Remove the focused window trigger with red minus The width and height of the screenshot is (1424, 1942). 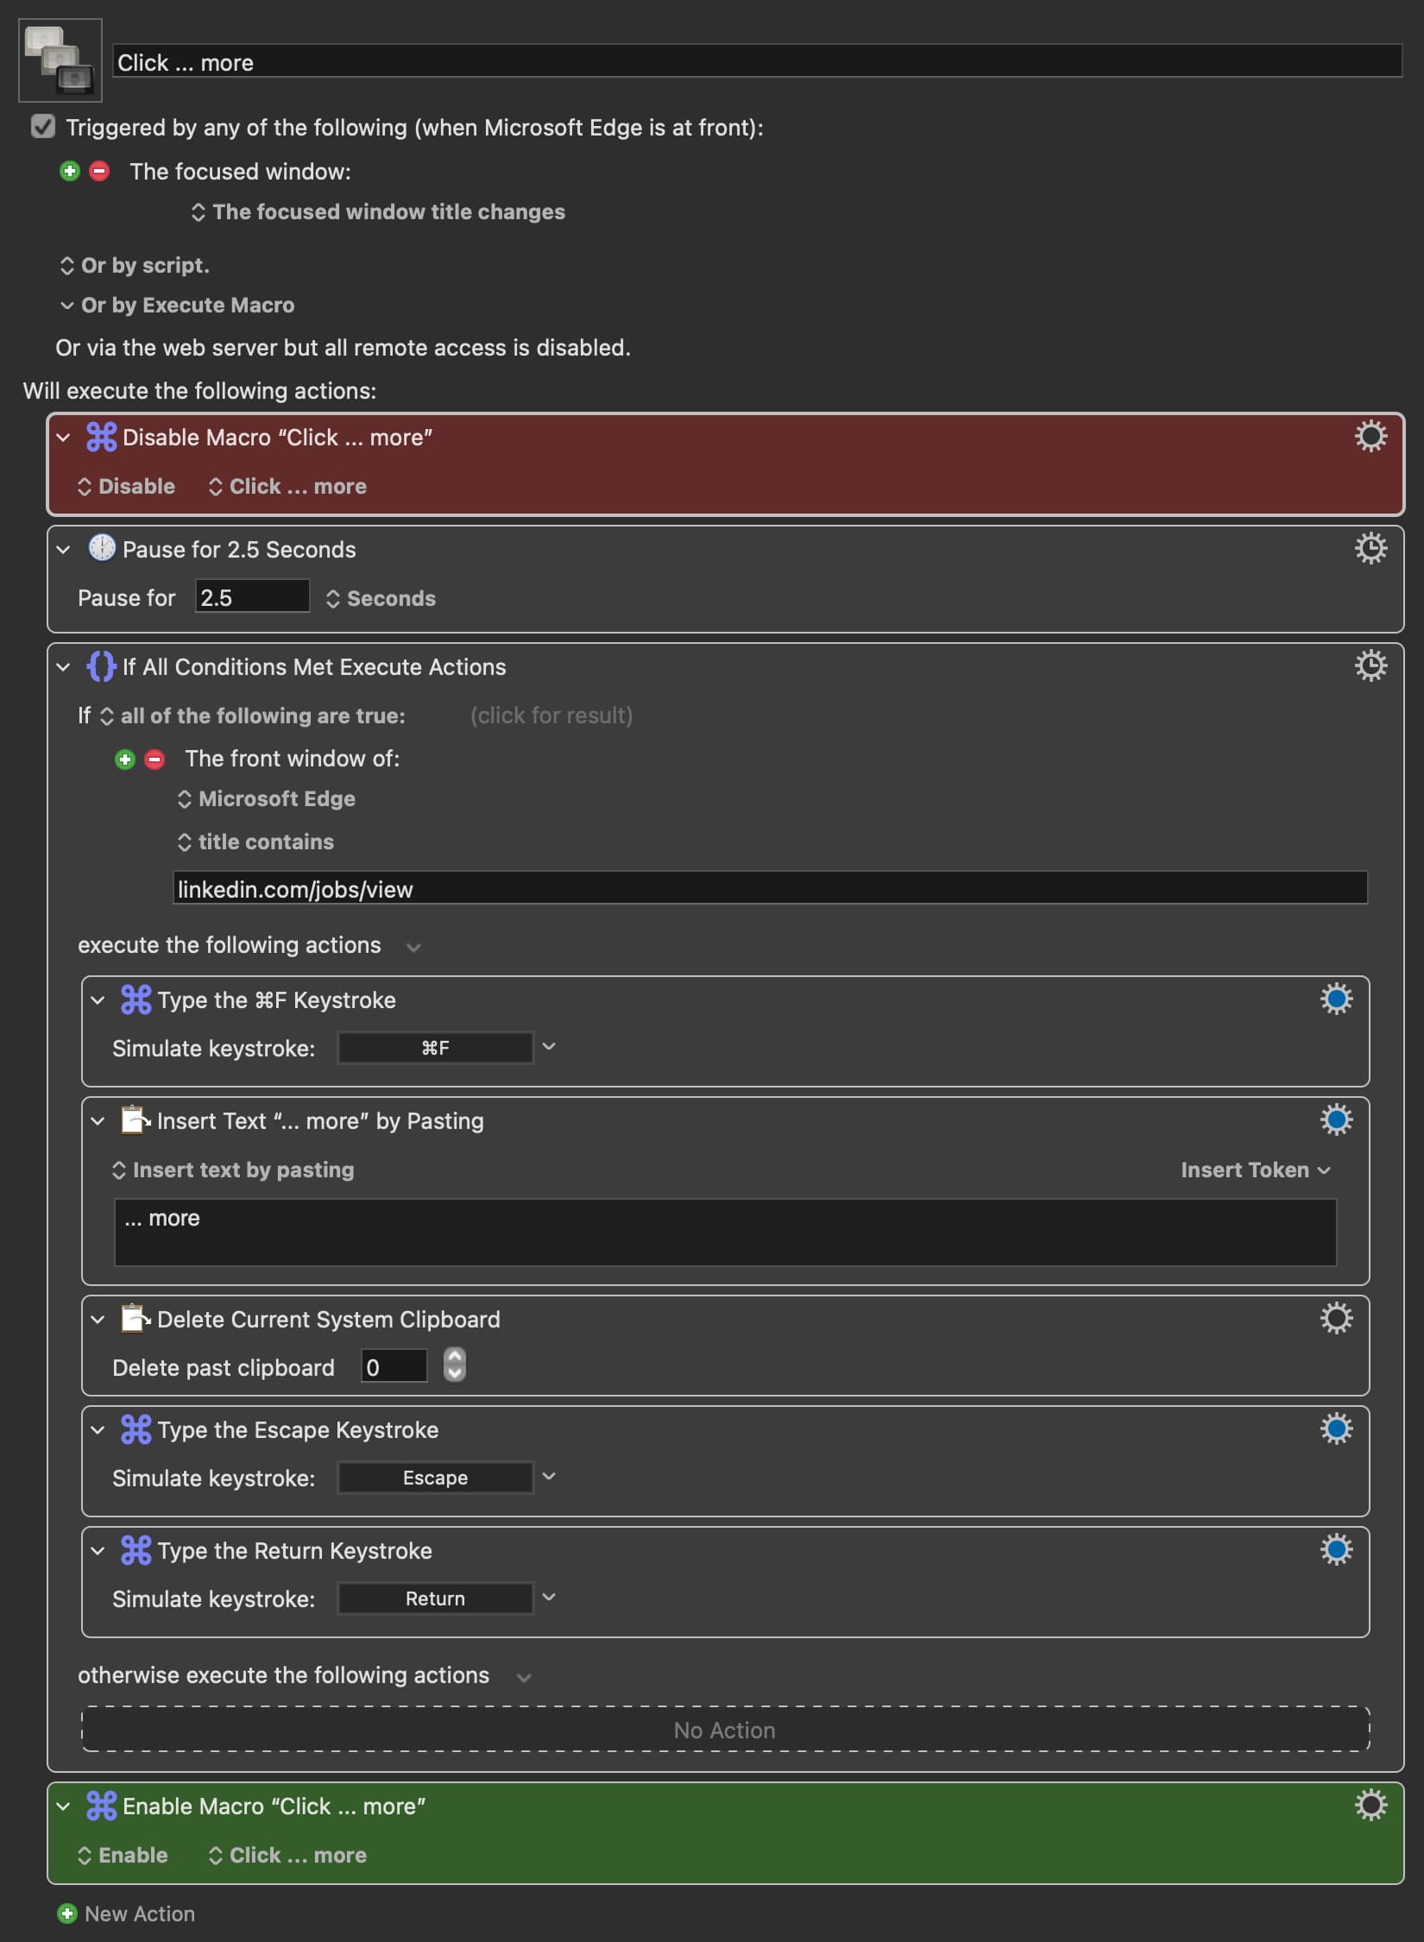pyautogui.click(x=99, y=171)
